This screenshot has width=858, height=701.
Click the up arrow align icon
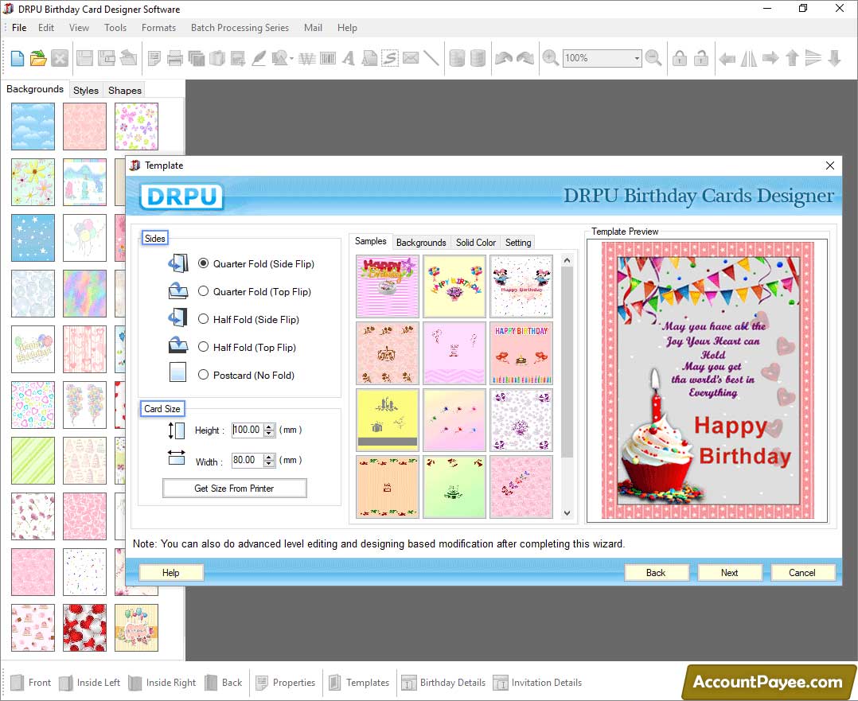click(792, 58)
